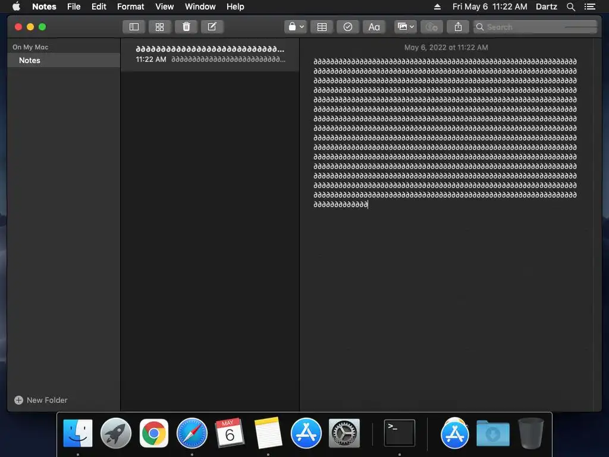
Task: Launch Google Chrome from the Dock
Action: 154,433
